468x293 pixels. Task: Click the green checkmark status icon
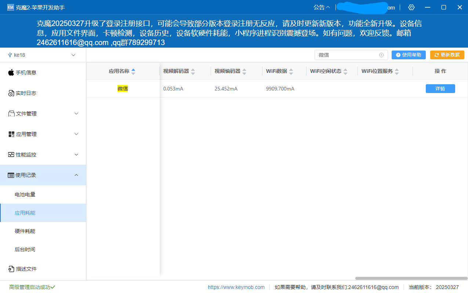53,287
